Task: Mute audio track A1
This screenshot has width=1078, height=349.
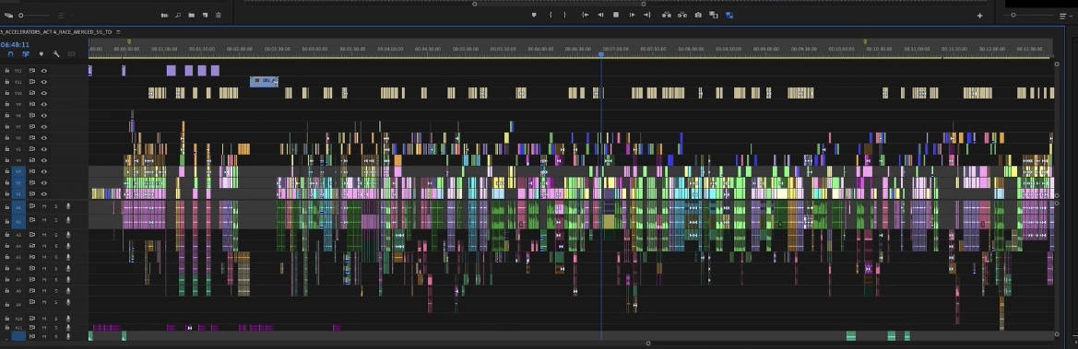Action: tap(44, 207)
